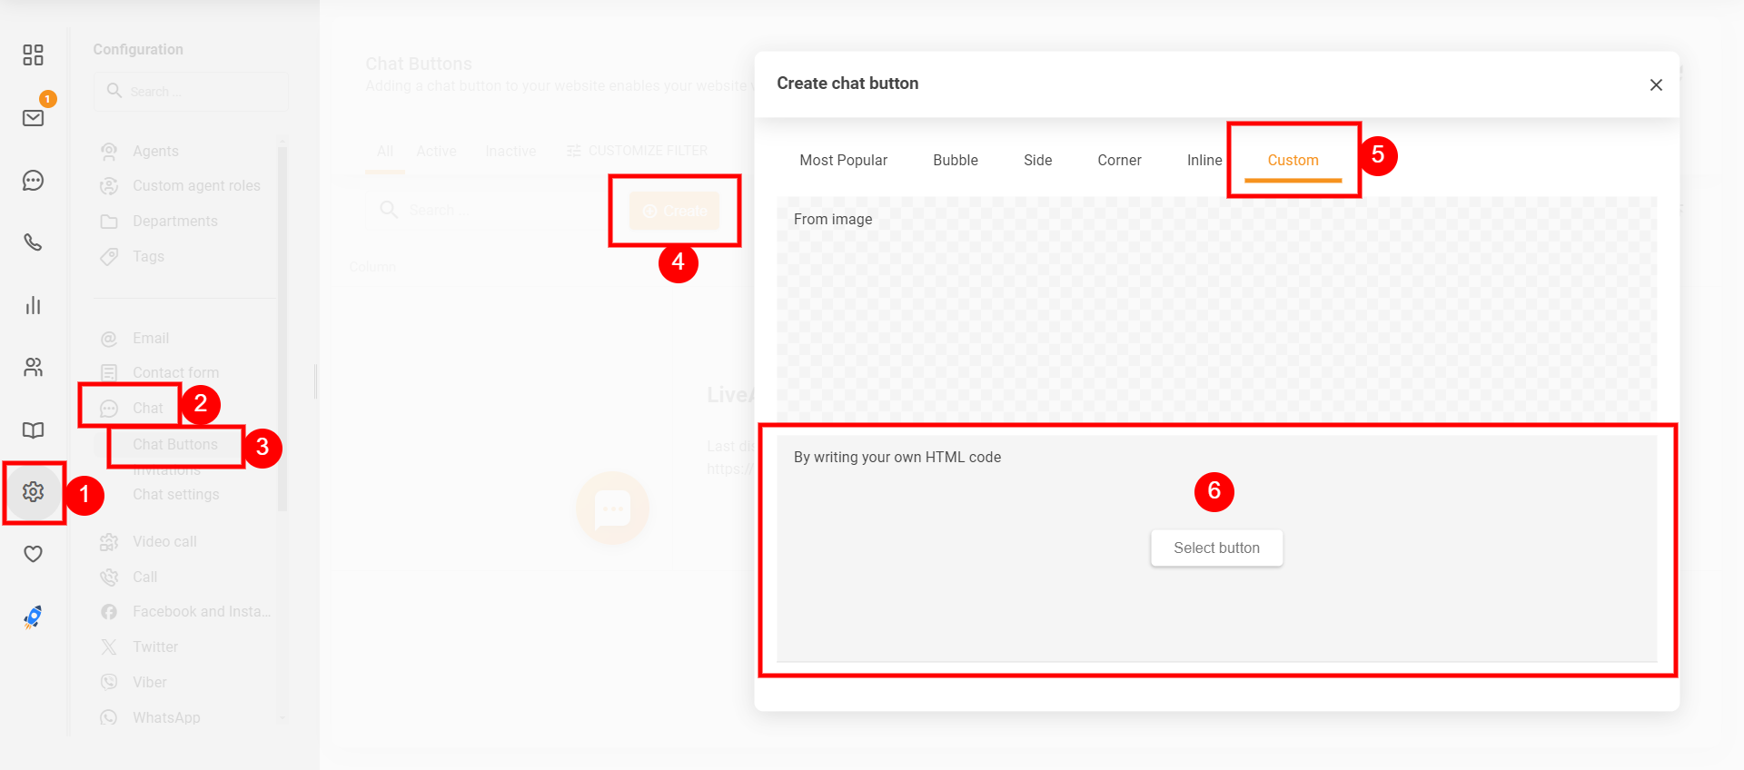Viewport: 1744px width, 770px height.
Task: Select the From image option area
Action: [1216, 309]
